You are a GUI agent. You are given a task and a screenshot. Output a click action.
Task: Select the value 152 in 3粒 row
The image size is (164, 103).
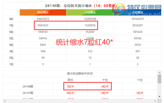click(90, 51)
